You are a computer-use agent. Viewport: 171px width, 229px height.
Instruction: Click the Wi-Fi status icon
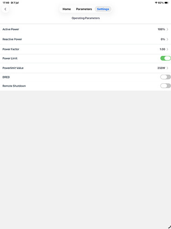[156, 3]
